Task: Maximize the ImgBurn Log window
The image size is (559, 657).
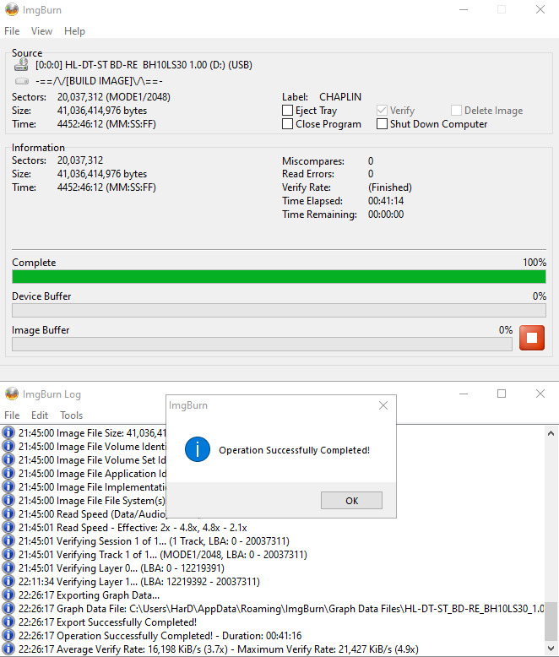Action: coord(502,394)
